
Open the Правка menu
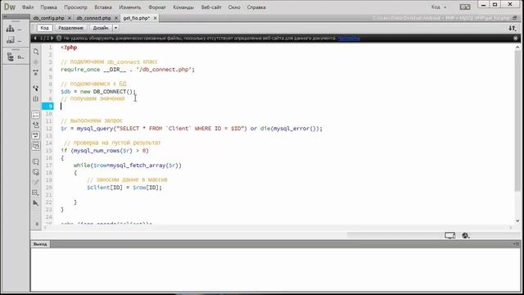point(48,7)
